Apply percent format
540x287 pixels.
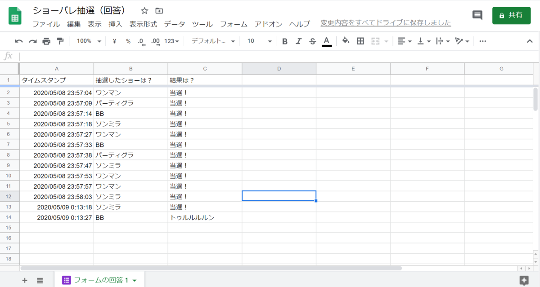click(x=128, y=41)
